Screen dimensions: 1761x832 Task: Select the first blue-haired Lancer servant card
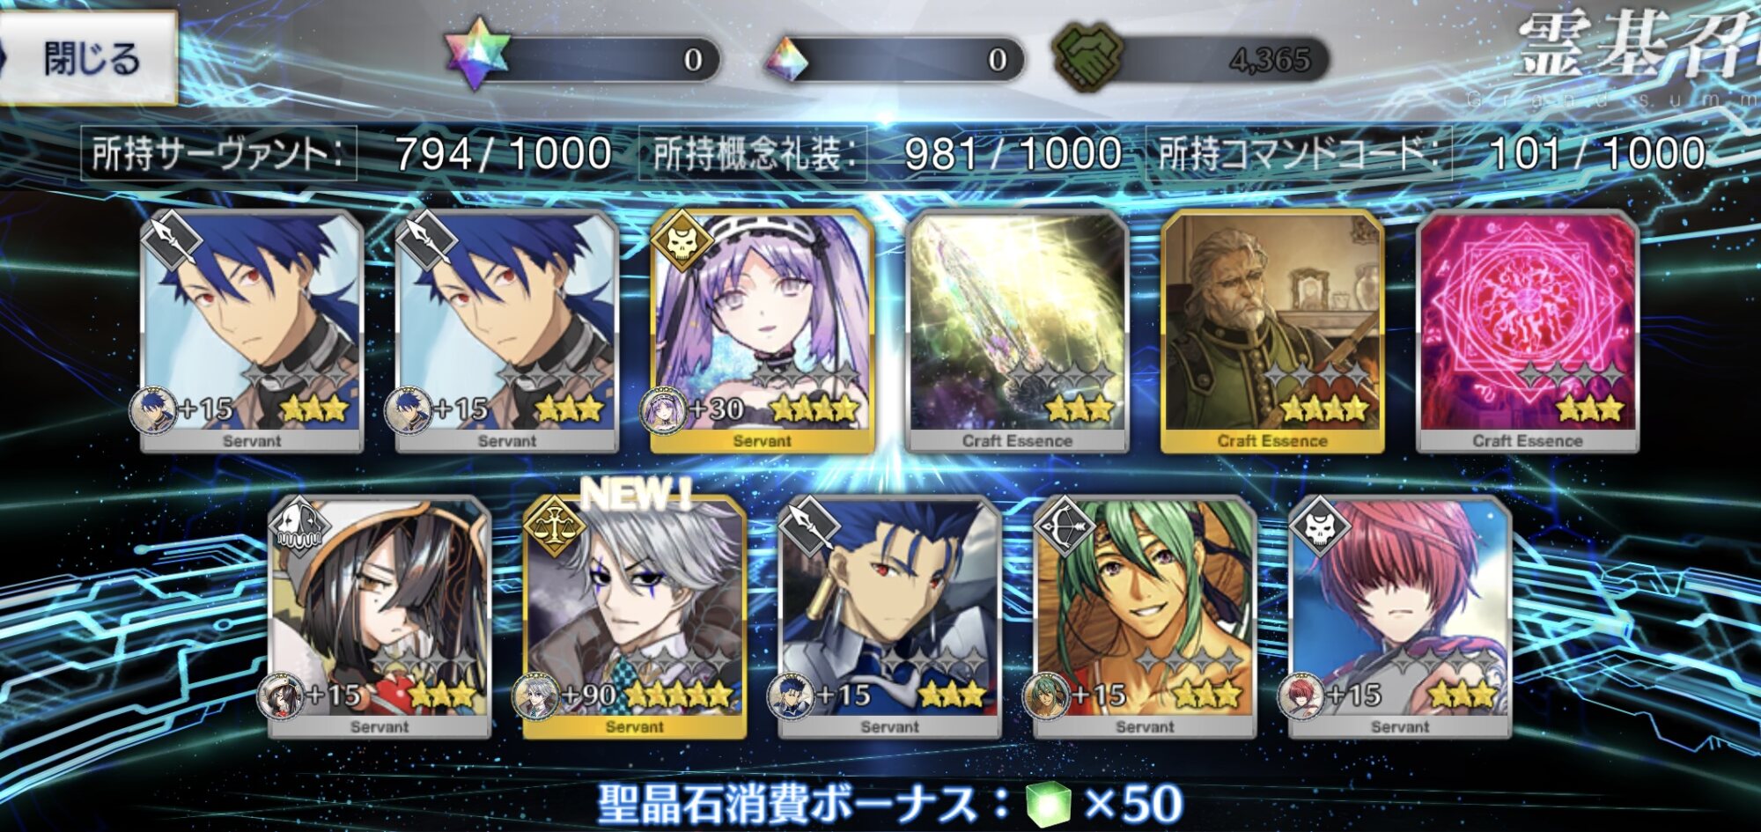(x=252, y=332)
